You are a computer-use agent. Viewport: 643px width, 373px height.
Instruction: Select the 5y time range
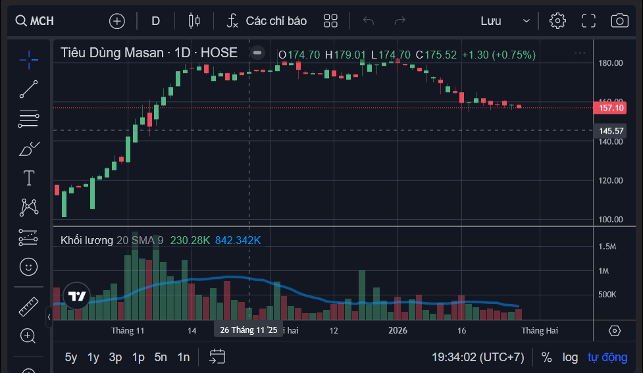point(71,357)
